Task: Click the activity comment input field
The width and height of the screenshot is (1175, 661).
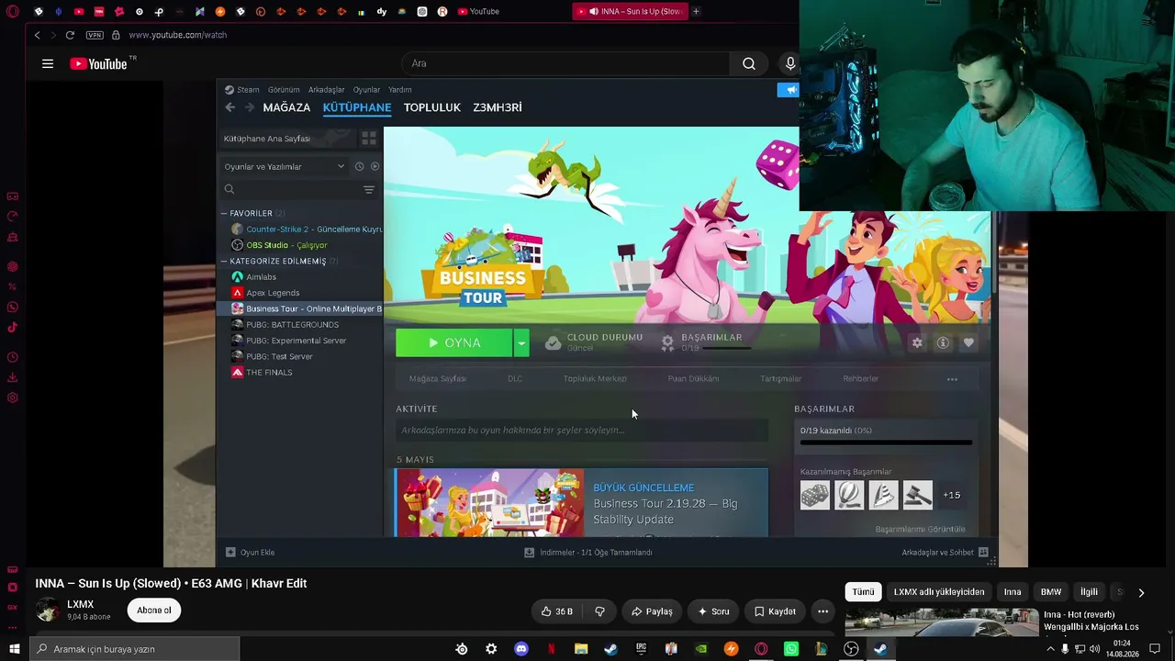Action: [x=582, y=431]
